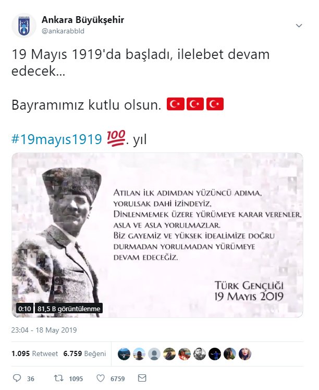The height and width of the screenshot is (390, 319).
Task: Click the black background liker avatar
Action: click(215, 354)
